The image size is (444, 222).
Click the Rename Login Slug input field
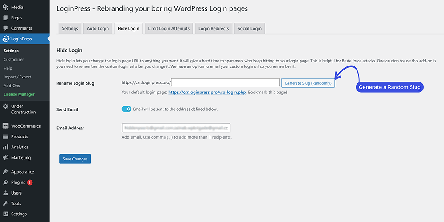(x=226, y=82)
